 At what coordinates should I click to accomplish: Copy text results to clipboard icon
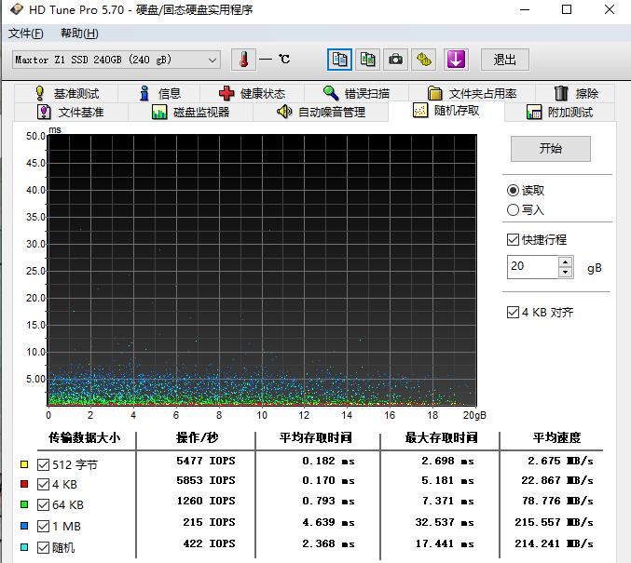tap(339, 60)
